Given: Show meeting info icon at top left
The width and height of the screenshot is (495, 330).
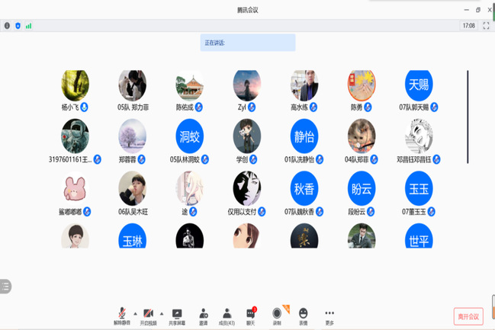Looking at the screenshot, I should pyautogui.click(x=7, y=25).
